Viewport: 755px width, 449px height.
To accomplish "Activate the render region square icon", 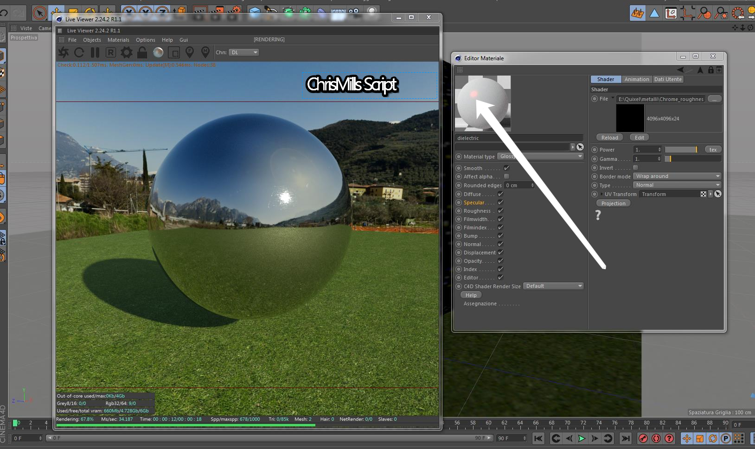I will coord(174,52).
